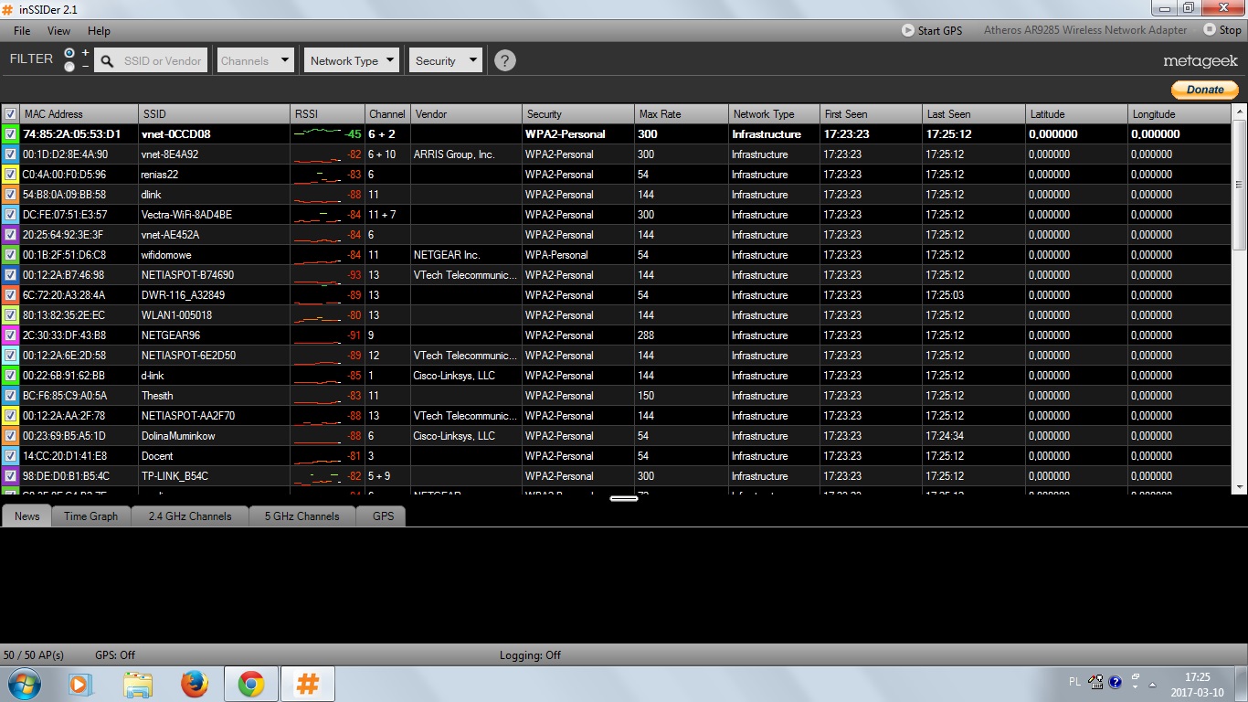
Task: Uncheck the vnet-8E4A92 network checkbox
Action: tap(10, 154)
